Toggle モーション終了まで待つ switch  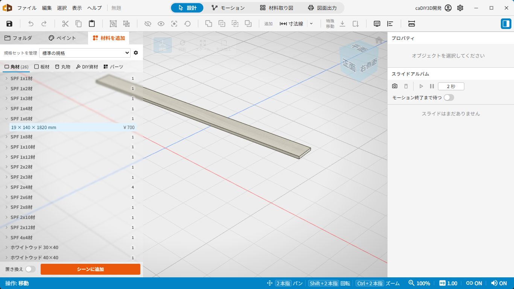449,97
